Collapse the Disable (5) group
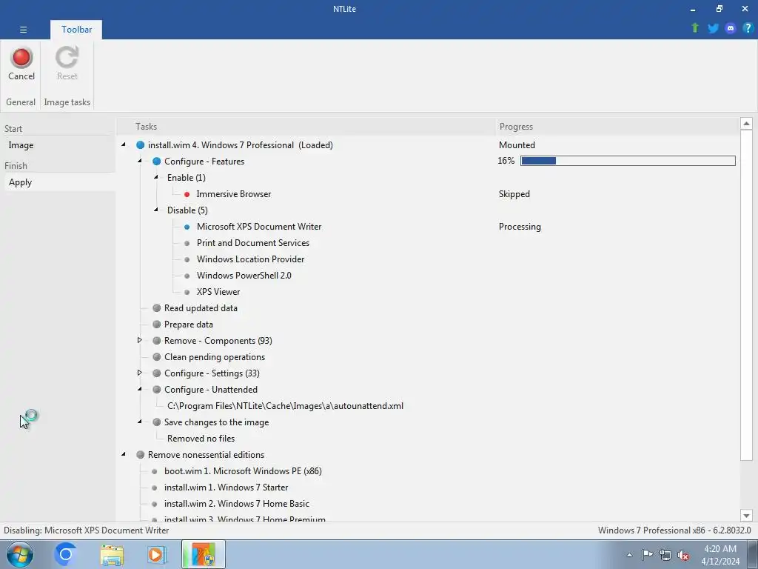The width and height of the screenshot is (758, 569). coord(156,210)
